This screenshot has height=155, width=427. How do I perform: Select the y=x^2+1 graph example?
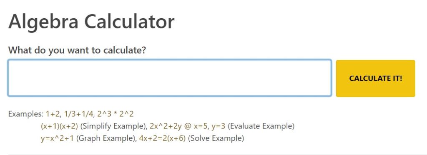pos(58,138)
